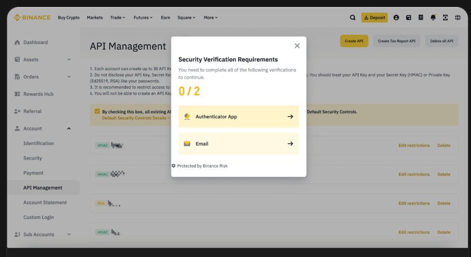471x257 pixels.
Task: Choose Email verification
Action: [239, 144]
